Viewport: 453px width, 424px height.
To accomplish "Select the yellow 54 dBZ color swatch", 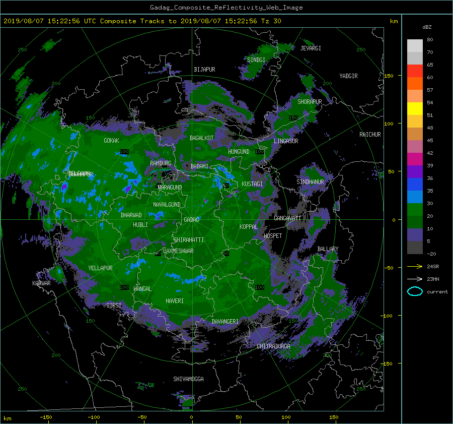I will tap(415, 108).
